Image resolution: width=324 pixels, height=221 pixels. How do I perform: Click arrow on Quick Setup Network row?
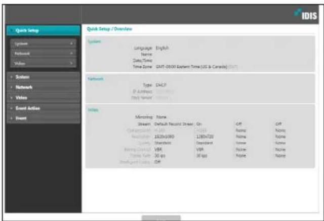(71, 53)
